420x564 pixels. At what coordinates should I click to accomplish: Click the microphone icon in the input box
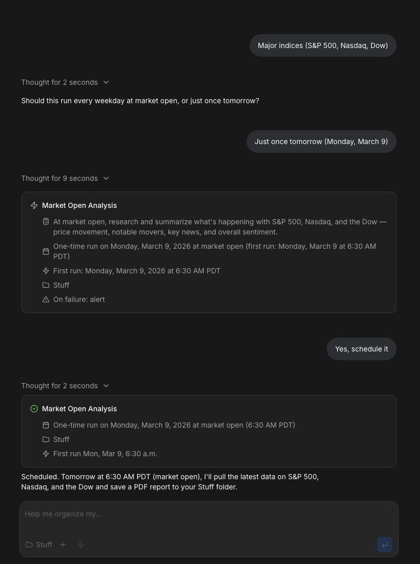(x=81, y=545)
